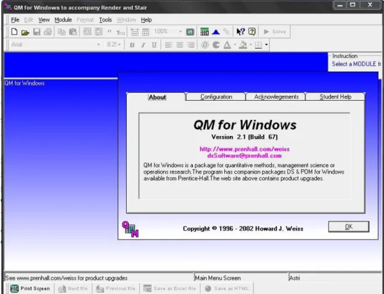Click Save as Excel file button
The width and height of the screenshot is (384, 294).
coord(170,288)
